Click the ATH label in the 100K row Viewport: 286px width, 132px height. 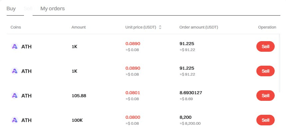[26, 120]
